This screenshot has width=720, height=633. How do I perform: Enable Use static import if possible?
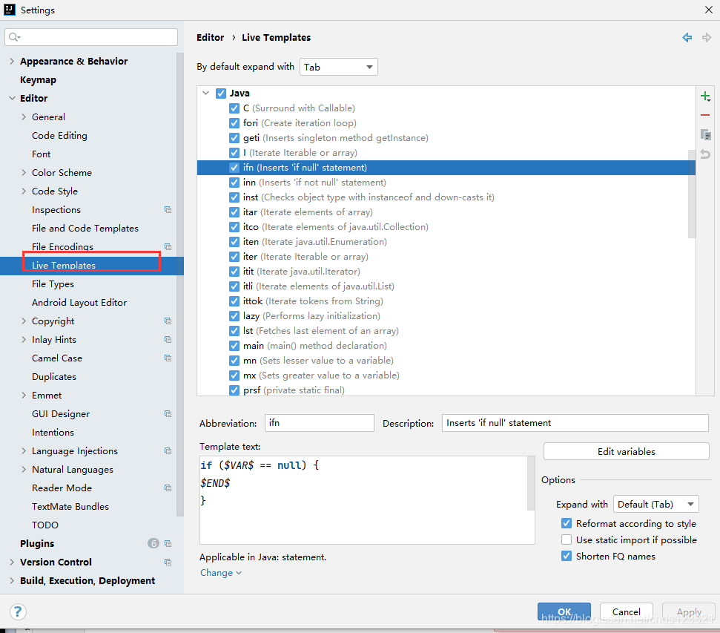[567, 539]
